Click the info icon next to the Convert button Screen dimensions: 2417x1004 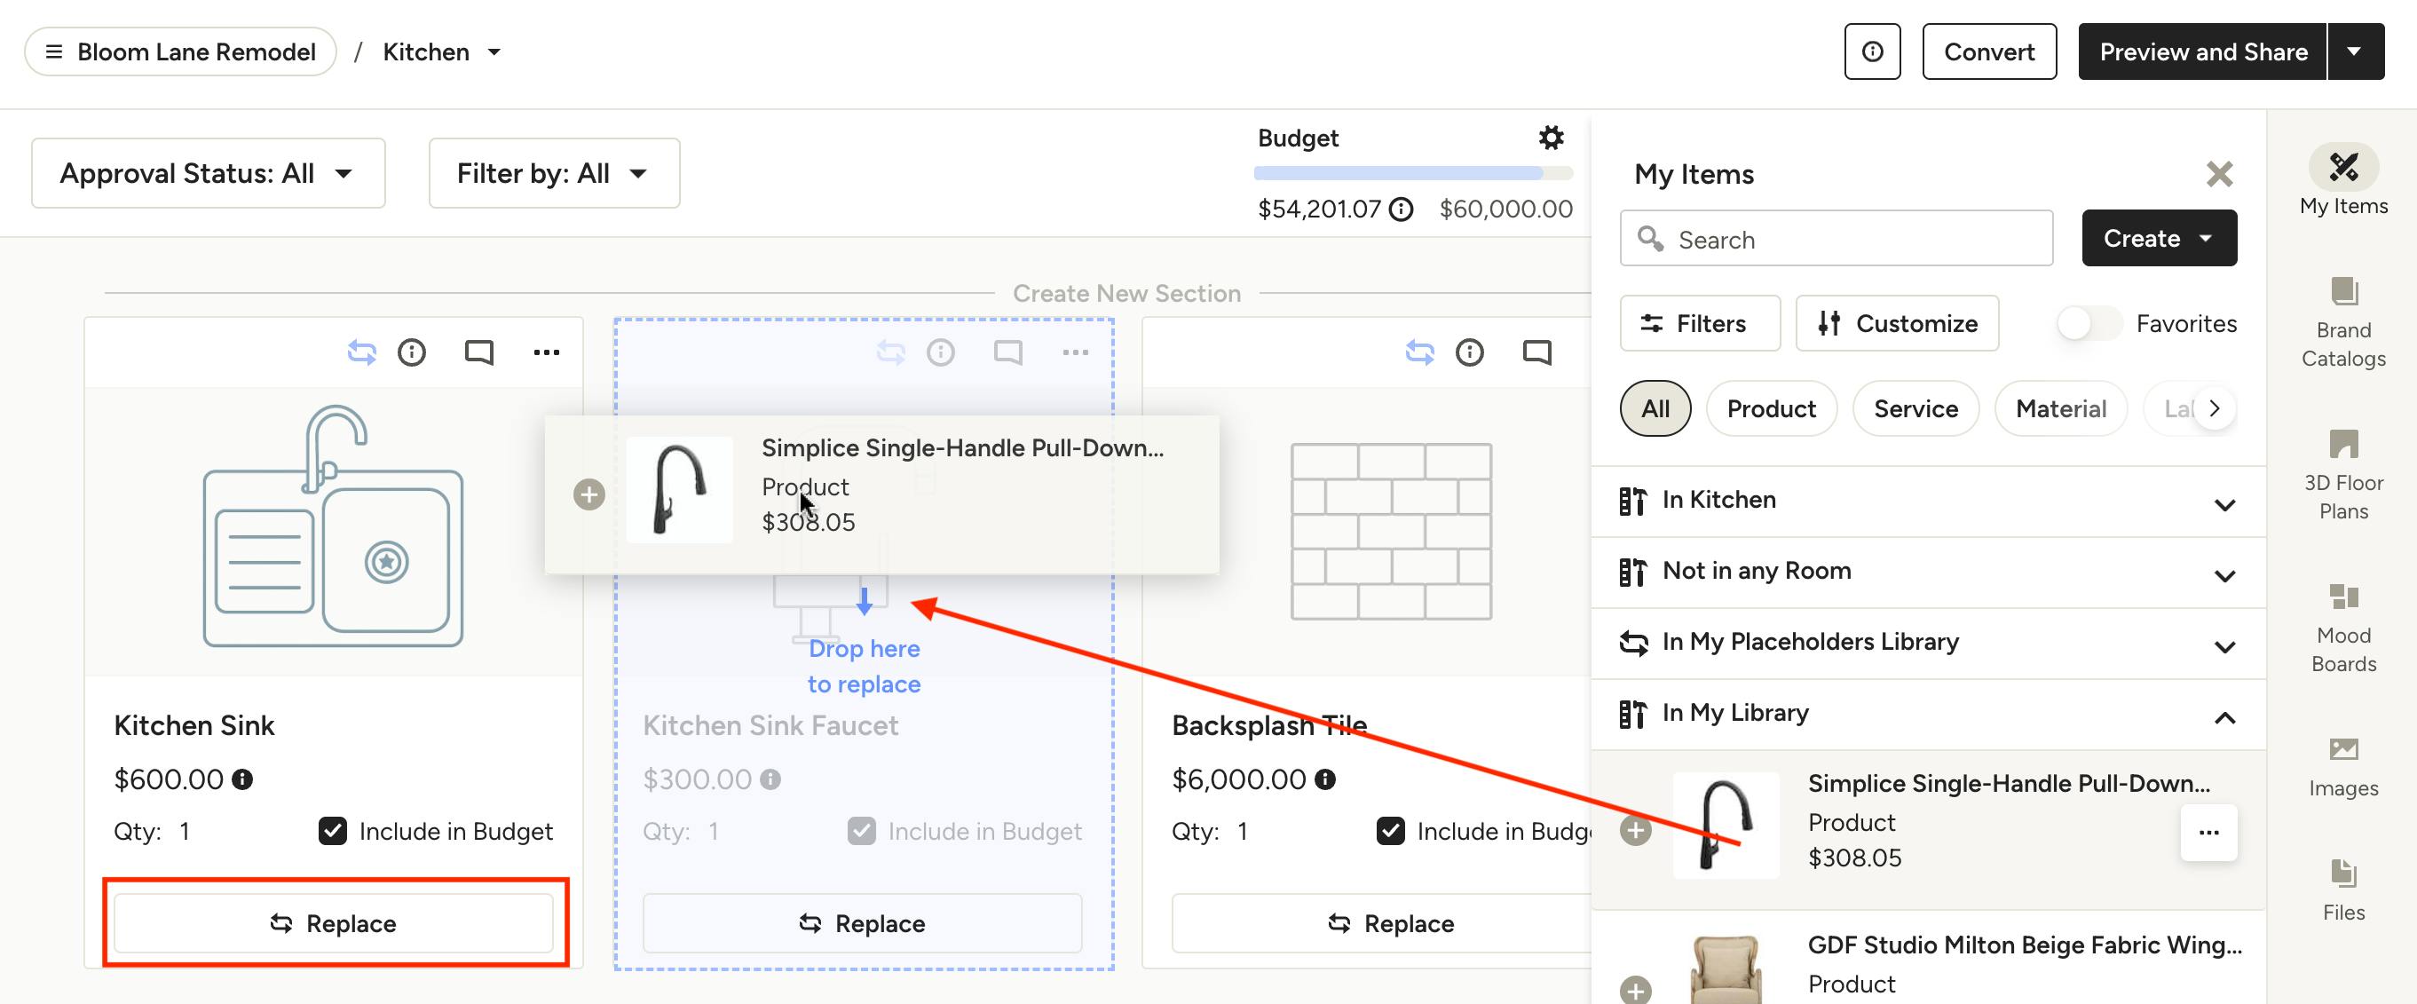[x=1872, y=51]
